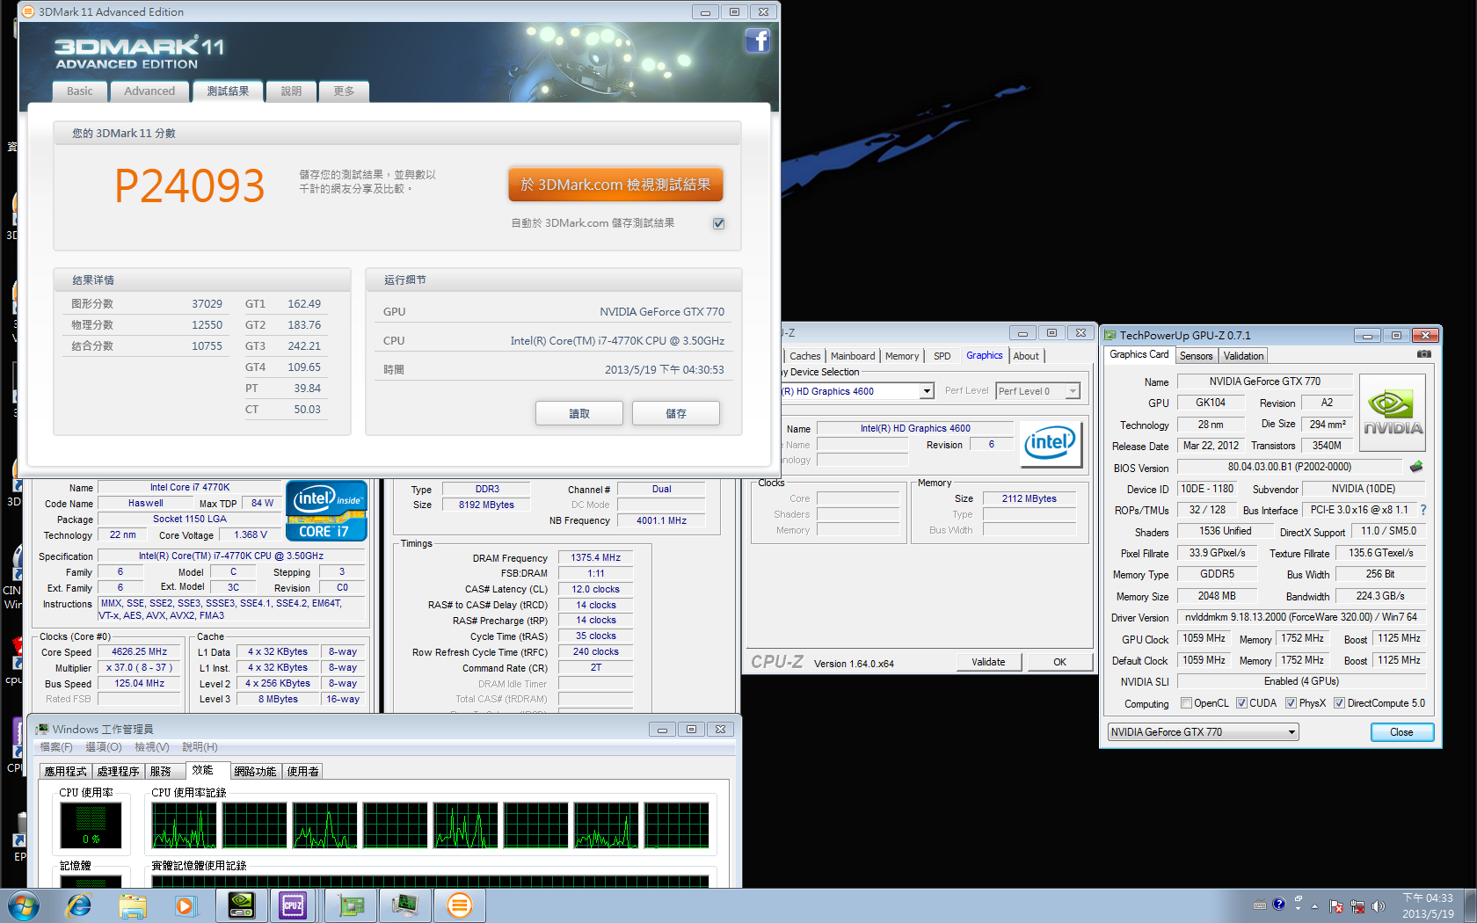The width and height of the screenshot is (1477, 923).
Task: Open the Mainboard tab in CPU-Z
Action: point(853,356)
